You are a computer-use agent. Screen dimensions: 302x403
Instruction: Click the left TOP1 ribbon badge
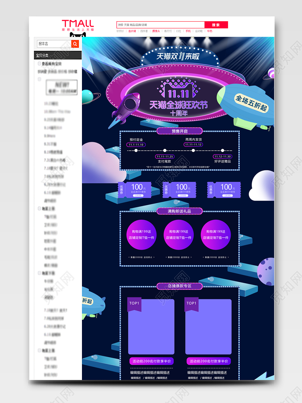coord(134,304)
